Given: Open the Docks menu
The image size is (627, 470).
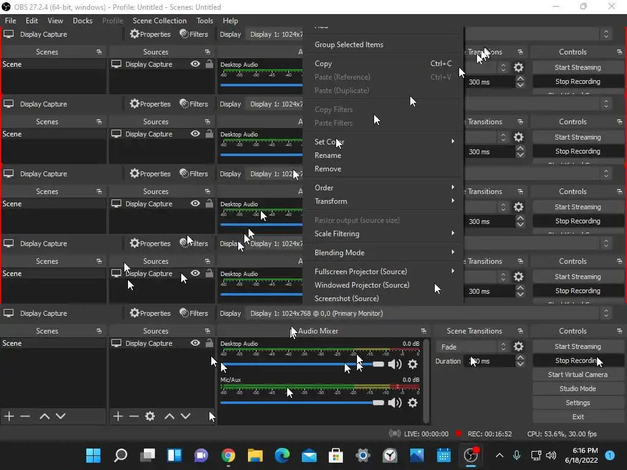Looking at the screenshot, I should [x=83, y=20].
